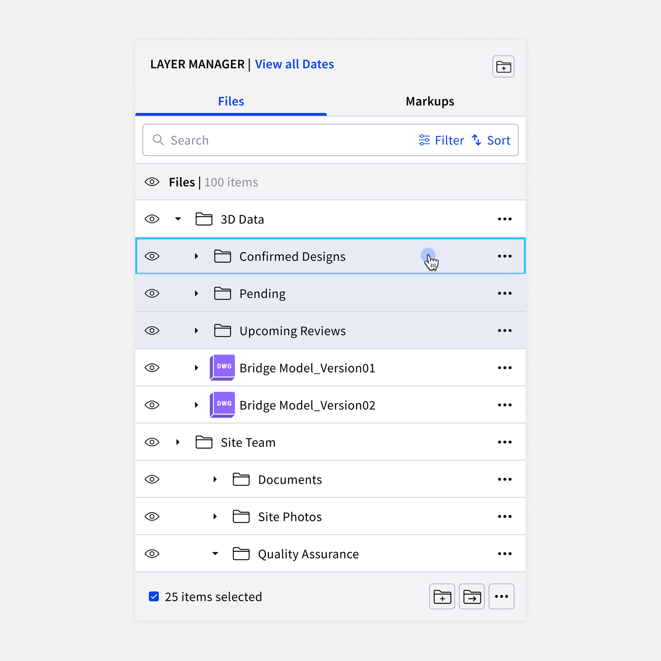Open more options for Upcoming Reviews
Image resolution: width=661 pixels, height=661 pixels.
pos(505,330)
